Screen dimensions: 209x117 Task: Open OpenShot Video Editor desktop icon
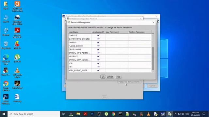(17, 19)
